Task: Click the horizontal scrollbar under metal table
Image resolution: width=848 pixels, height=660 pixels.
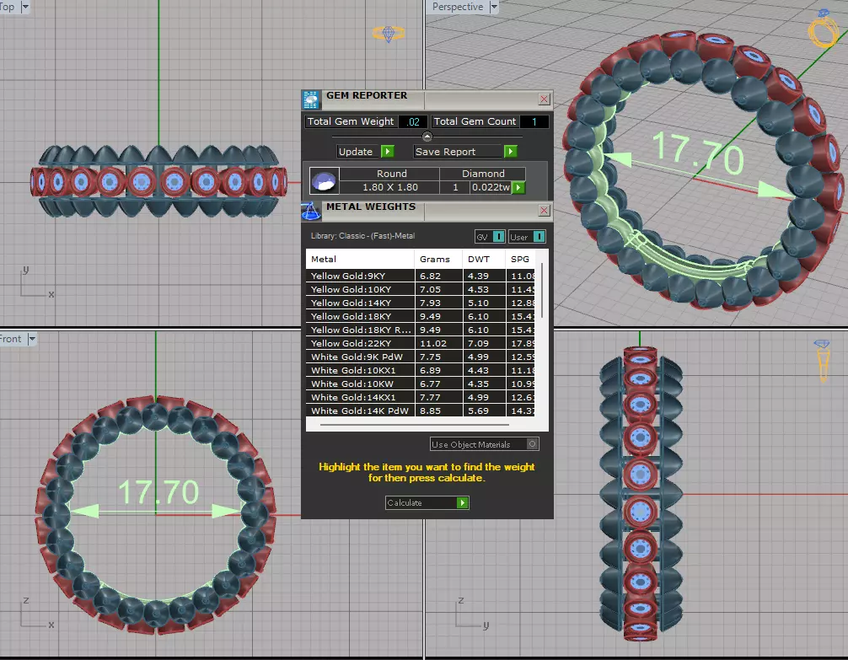Action: tap(414, 425)
